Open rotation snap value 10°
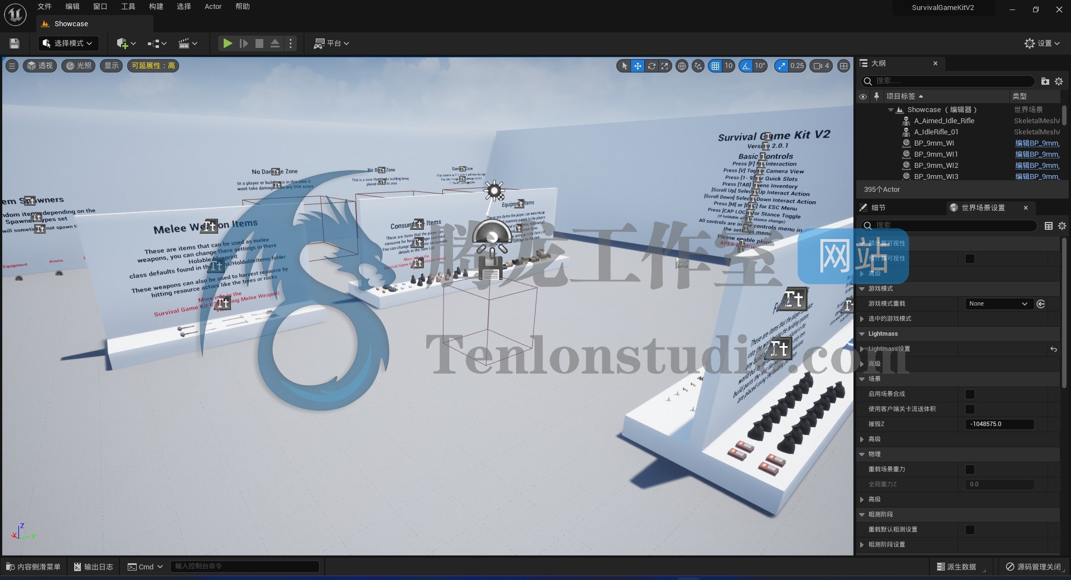Screen dimensions: 1071x580 (760, 66)
